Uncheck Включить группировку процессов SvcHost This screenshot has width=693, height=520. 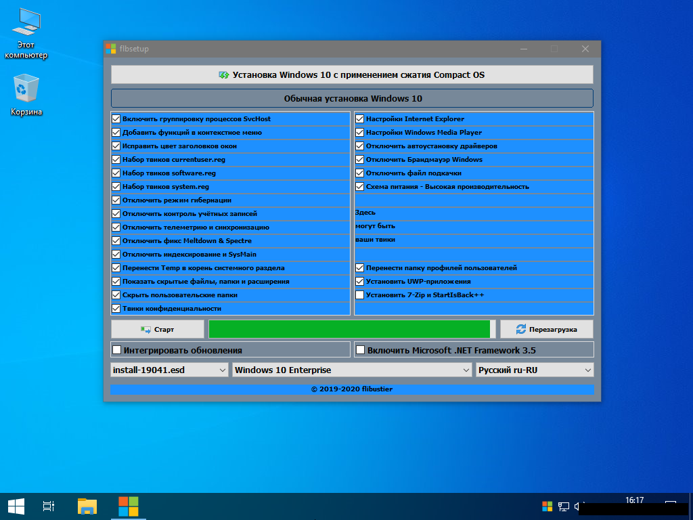[116, 119]
